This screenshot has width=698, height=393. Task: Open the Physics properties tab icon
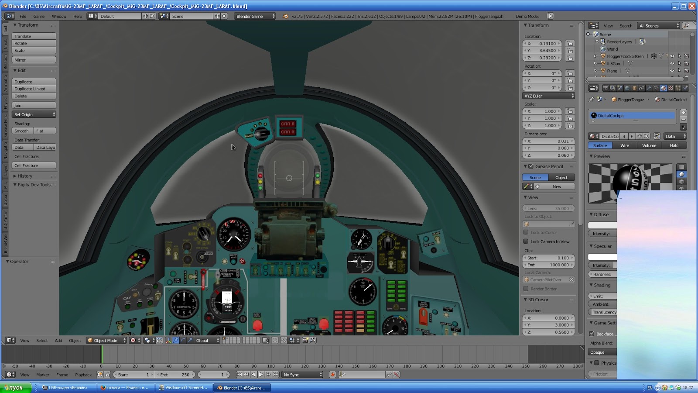685,88
